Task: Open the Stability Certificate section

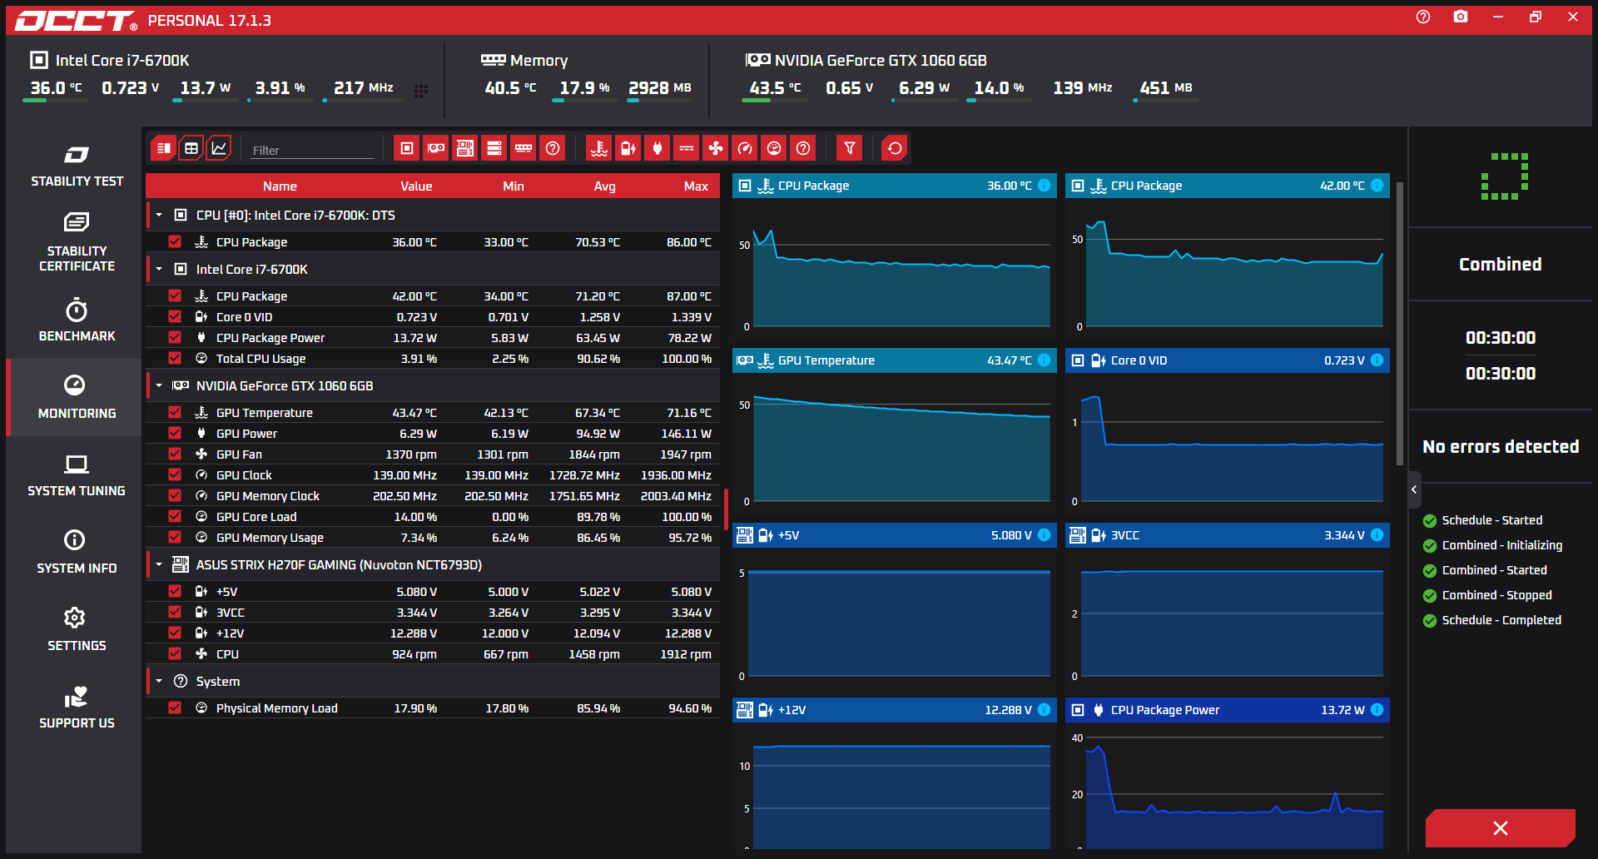Action: tap(77, 242)
